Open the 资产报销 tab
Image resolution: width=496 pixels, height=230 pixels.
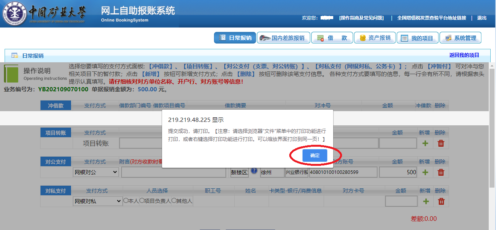(374, 38)
